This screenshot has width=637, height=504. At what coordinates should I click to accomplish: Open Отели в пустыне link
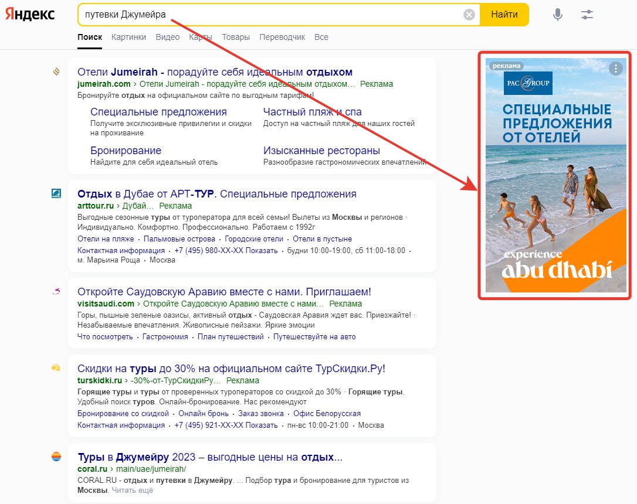[322, 239]
